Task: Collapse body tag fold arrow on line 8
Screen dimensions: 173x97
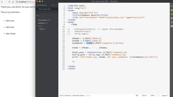Action: coord(66,22)
